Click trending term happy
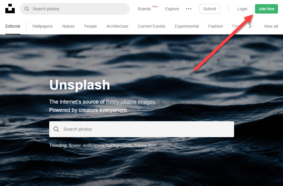Screen dimensions: 283x186 pyautogui.click(x=140, y=145)
